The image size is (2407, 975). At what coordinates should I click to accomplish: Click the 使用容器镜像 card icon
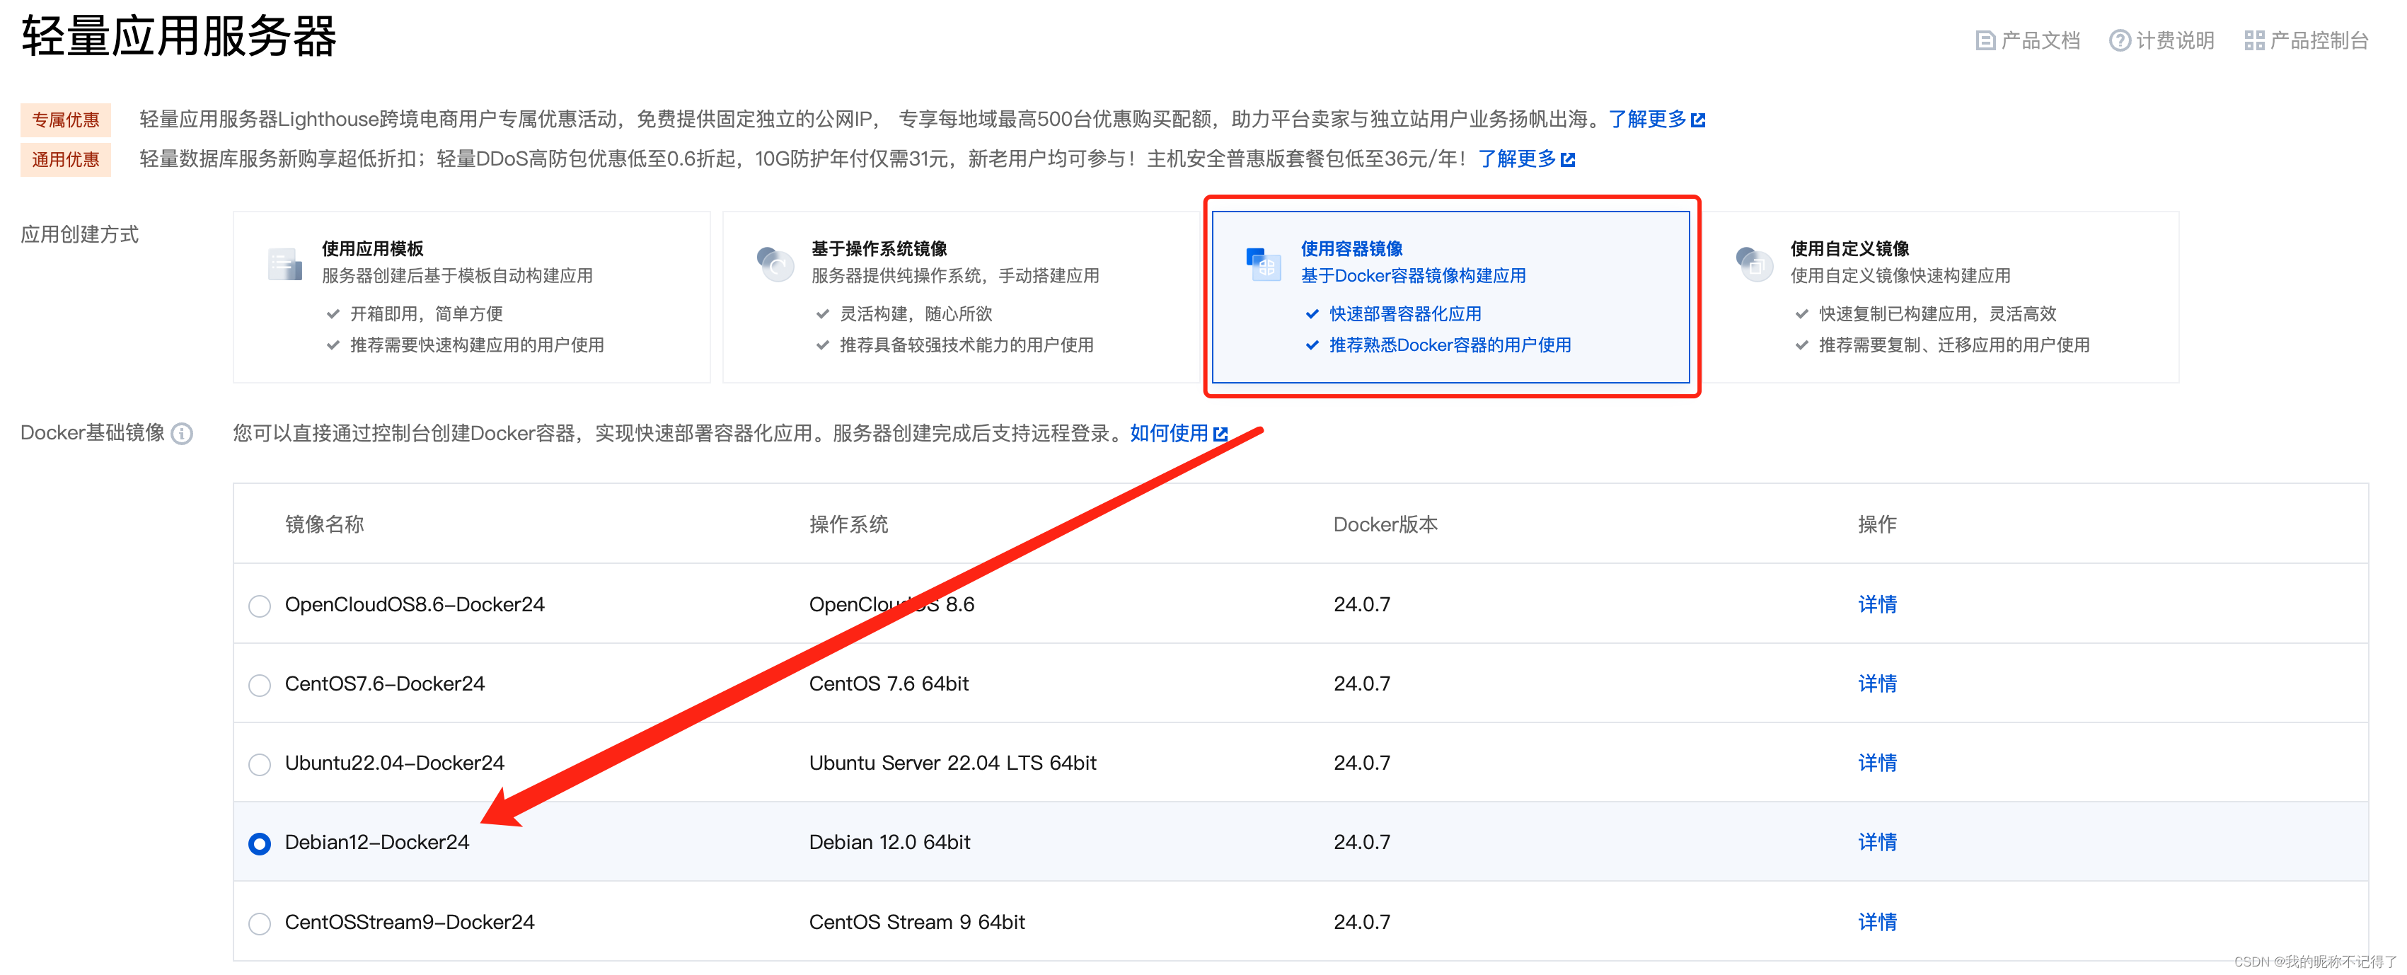tap(1264, 265)
